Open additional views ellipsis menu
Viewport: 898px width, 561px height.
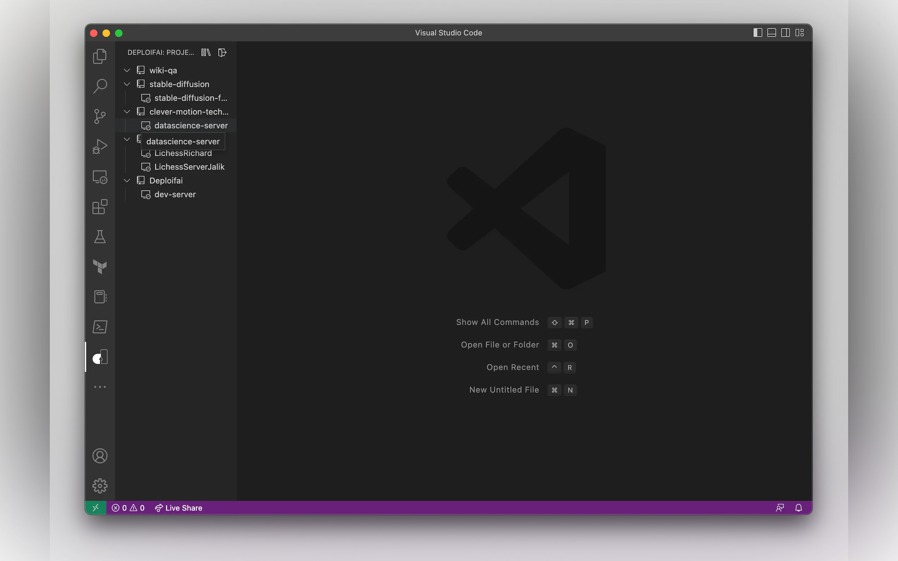point(99,387)
